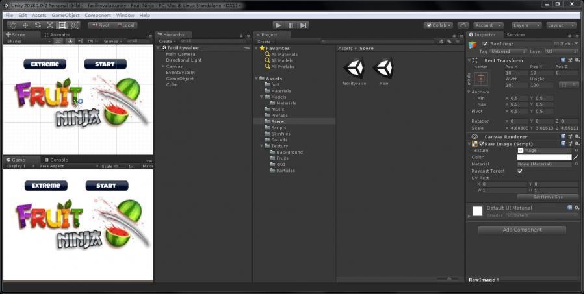Select the Rotate tool in the toolbar
Image resolution: width=585 pixels, height=294 pixels.
[38, 25]
